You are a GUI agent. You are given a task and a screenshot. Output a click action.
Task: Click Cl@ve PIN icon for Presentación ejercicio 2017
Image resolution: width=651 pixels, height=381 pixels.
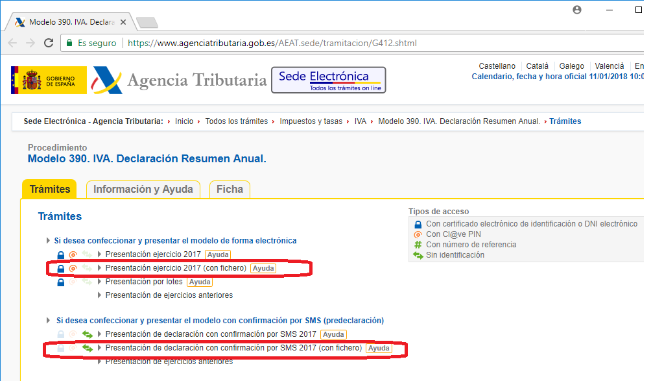73,254
